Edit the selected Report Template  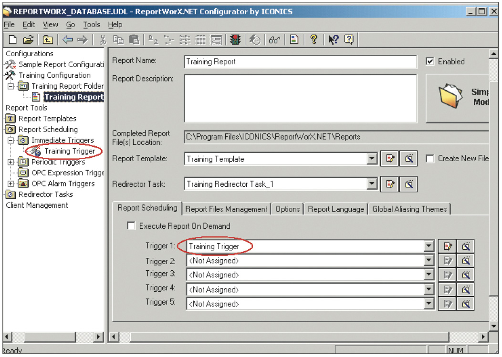coord(390,158)
